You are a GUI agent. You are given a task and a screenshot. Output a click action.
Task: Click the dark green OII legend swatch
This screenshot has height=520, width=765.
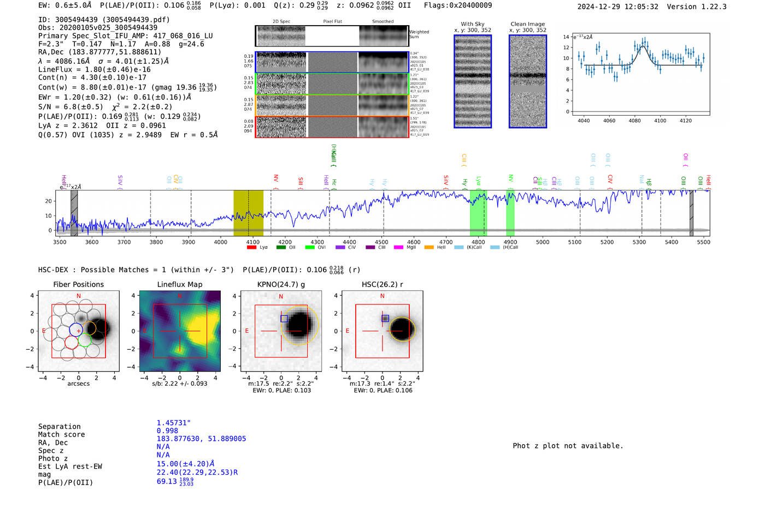(281, 247)
